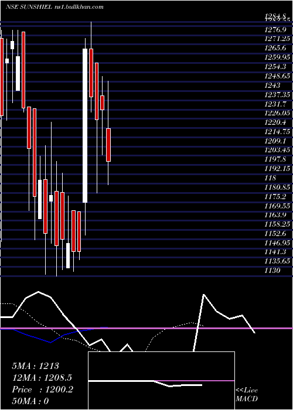The width and height of the screenshot is (293, 410).
Task: Click the 1259.95 price level label
Action: pos(277,57)
